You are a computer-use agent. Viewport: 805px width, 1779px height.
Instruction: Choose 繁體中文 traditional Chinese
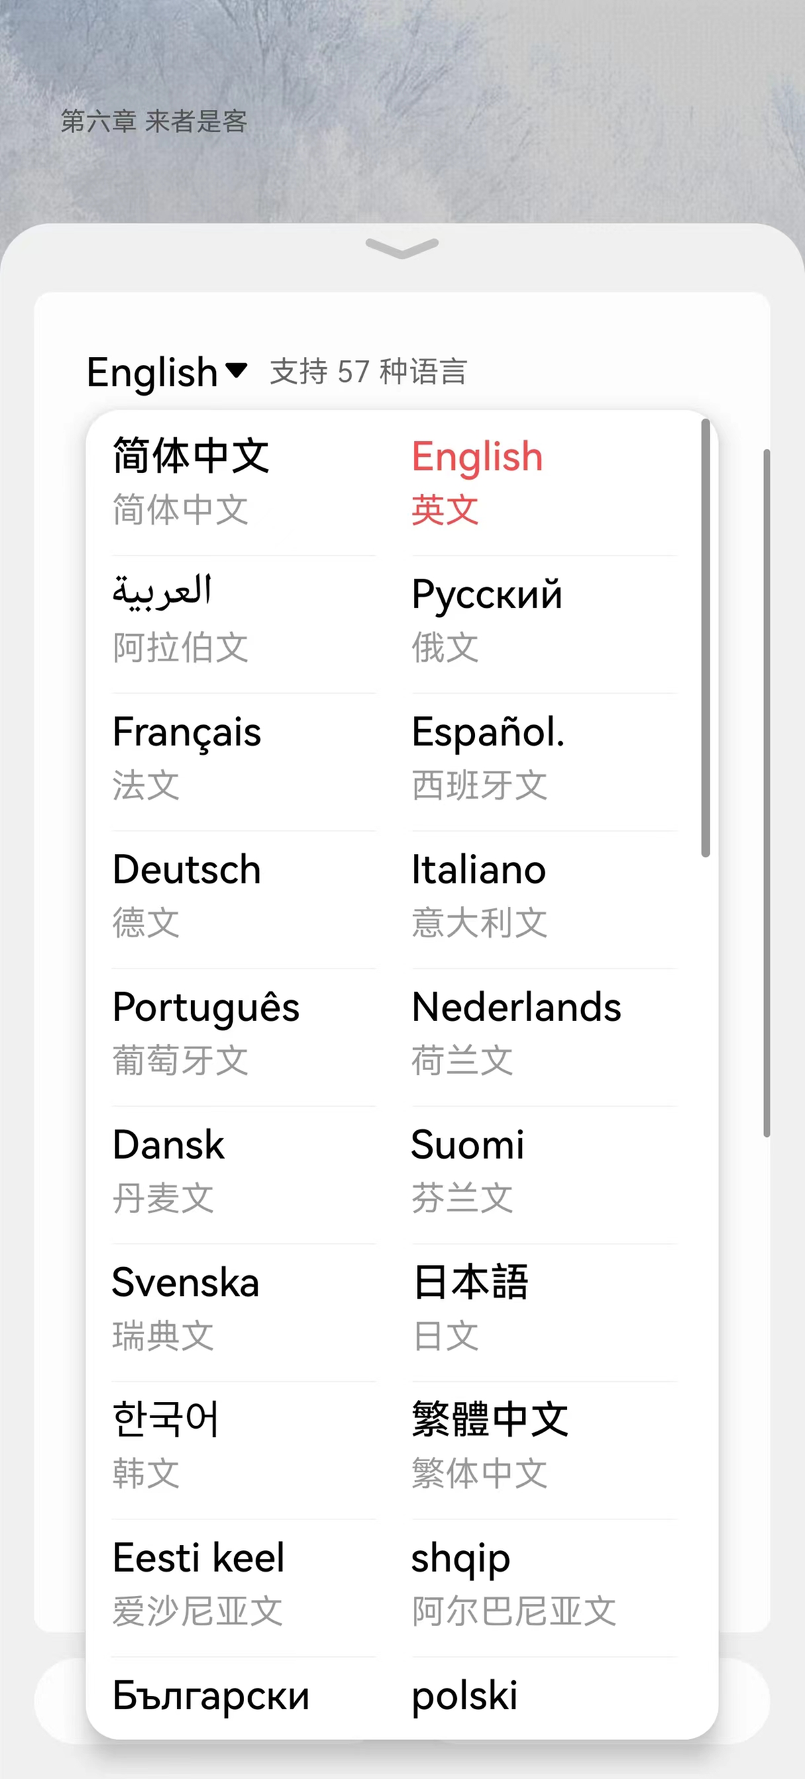tap(544, 1446)
